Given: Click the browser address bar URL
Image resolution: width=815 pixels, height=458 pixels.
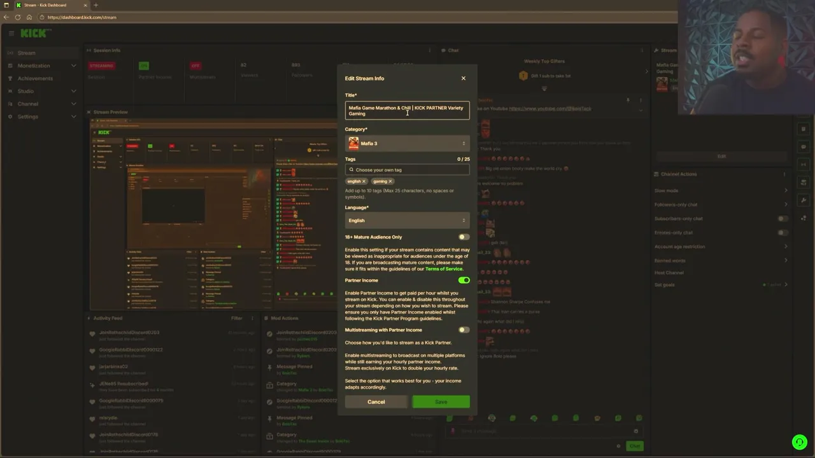Looking at the screenshot, I should (x=82, y=17).
